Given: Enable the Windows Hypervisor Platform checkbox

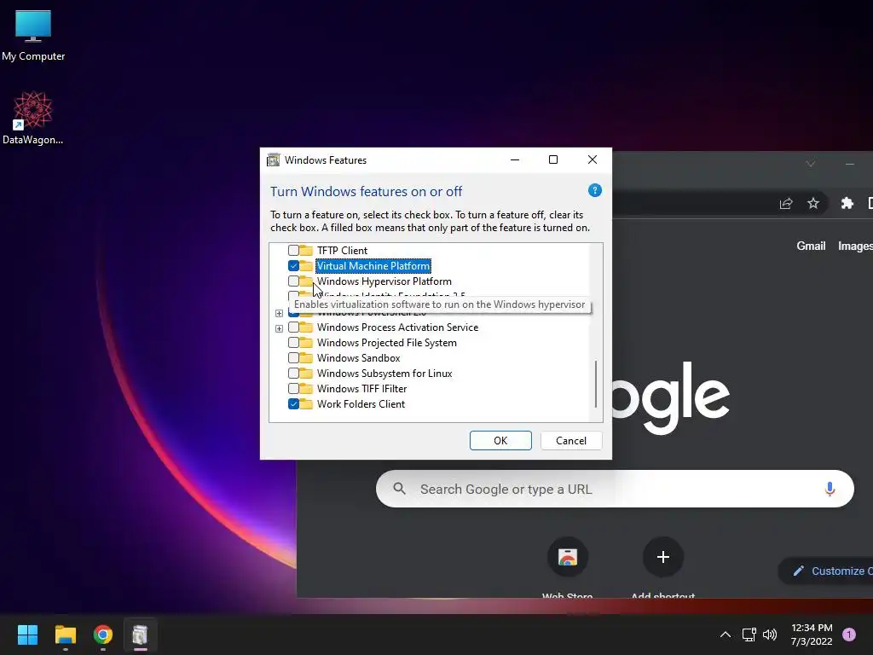Looking at the screenshot, I should click(x=293, y=281).
